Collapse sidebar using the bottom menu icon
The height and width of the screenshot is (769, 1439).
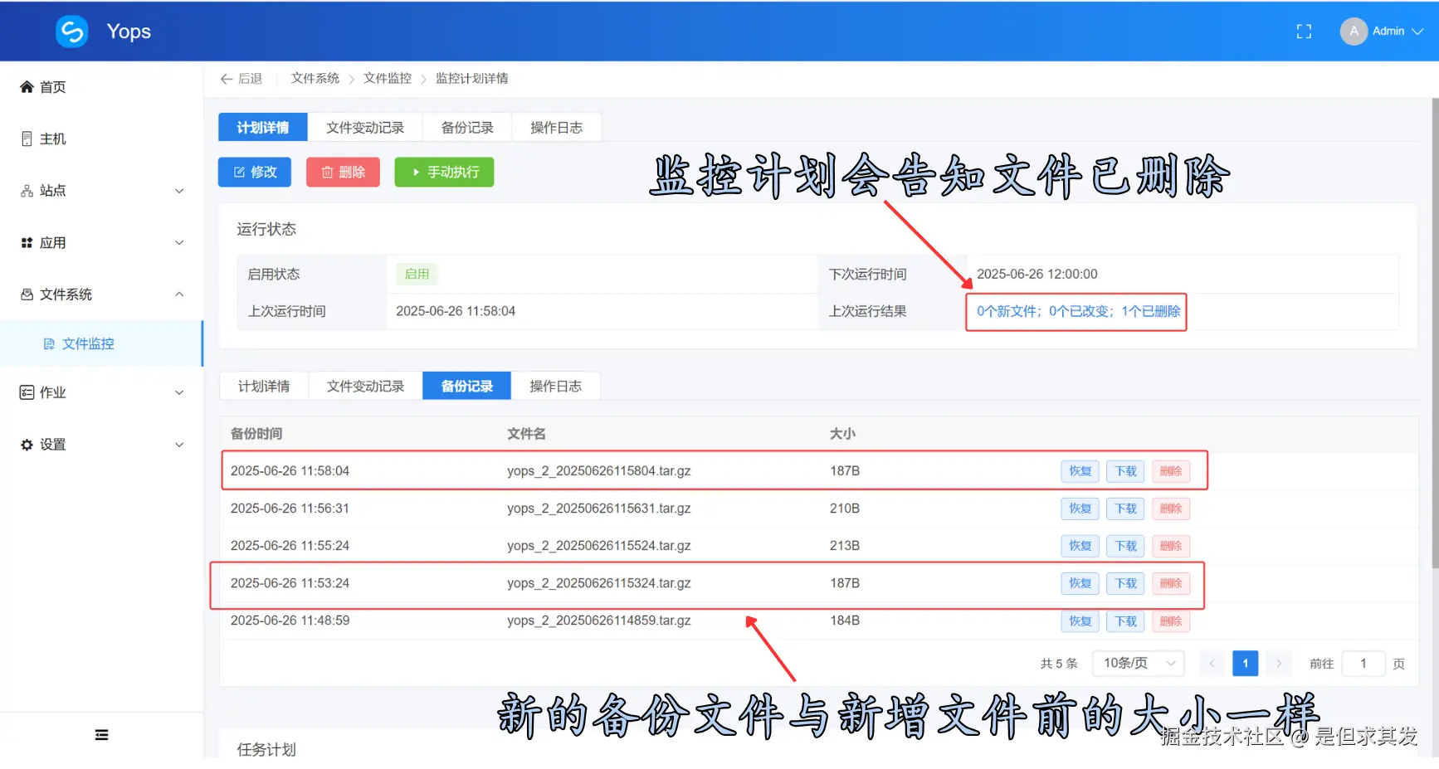(x=101, y=735)
